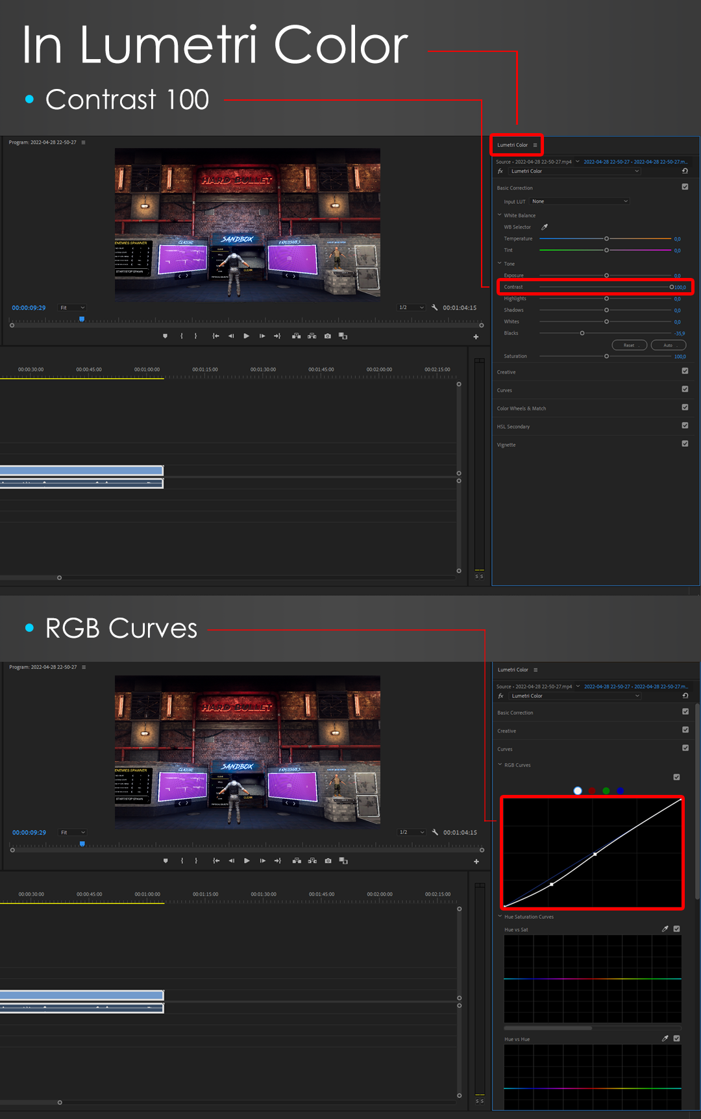This screenshot has width=701, height=1119.
Task: Collapse the White Balance section
Action: pos(499,215)
